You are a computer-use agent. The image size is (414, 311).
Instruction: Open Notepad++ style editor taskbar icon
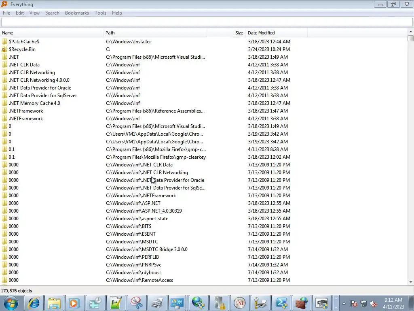[x=116, y=303]
